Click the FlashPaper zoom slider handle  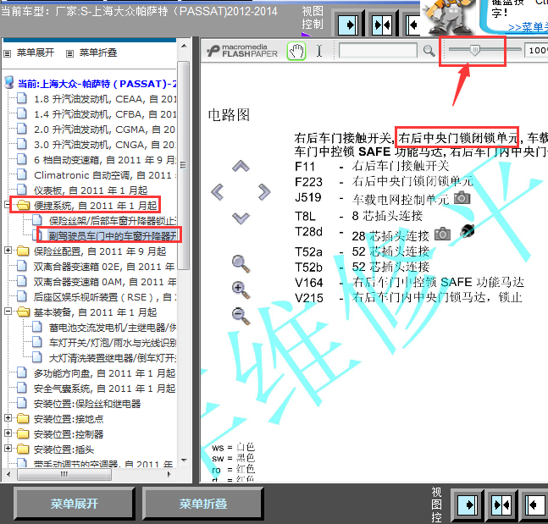(x=474, y=50)
